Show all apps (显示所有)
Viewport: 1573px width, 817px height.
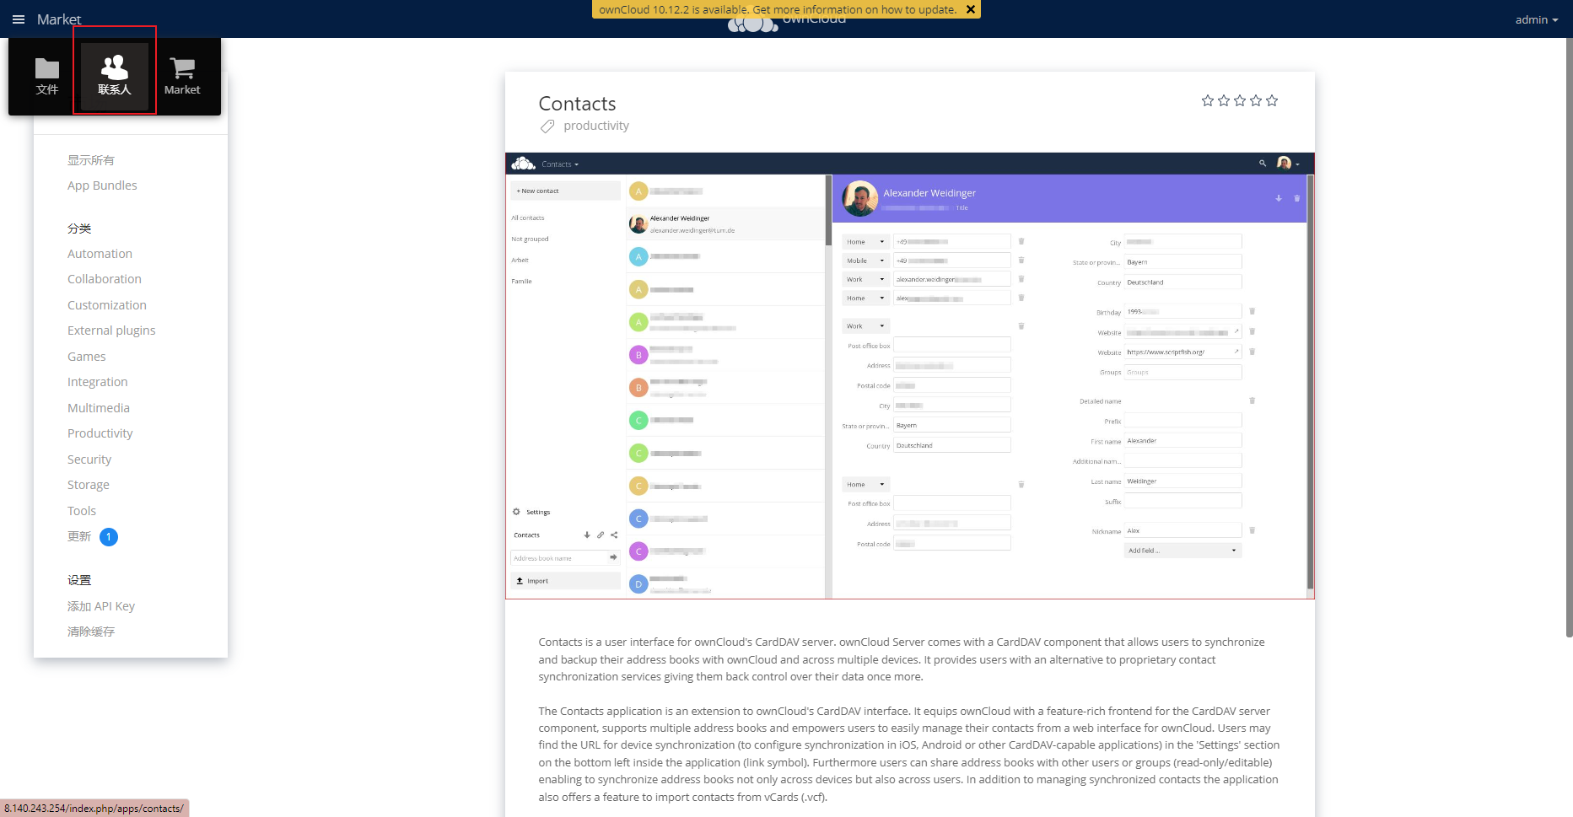tap(91, 160)
